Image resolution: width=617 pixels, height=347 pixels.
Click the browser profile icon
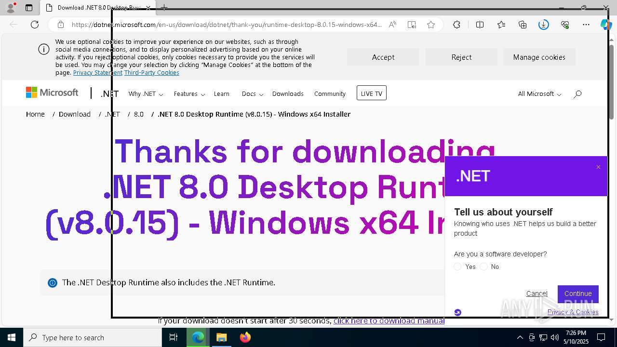click(11, 8)
